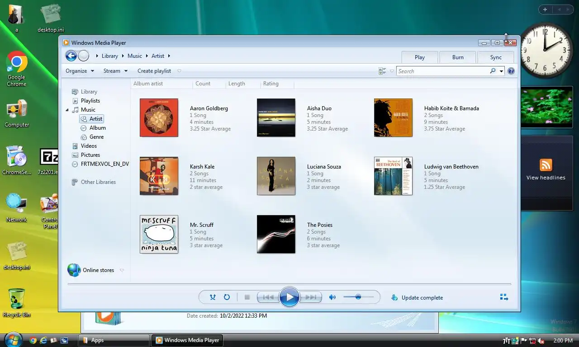
Task: Switch to the Burn tab
Action: [x=458, y=57]
